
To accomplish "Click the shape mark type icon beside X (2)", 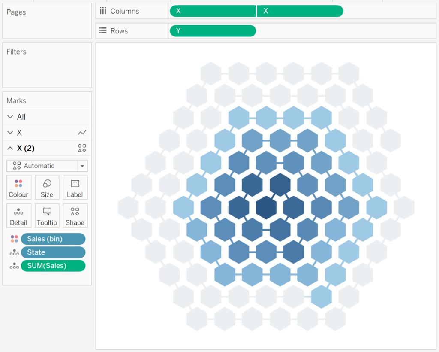I will coord(82,148).
